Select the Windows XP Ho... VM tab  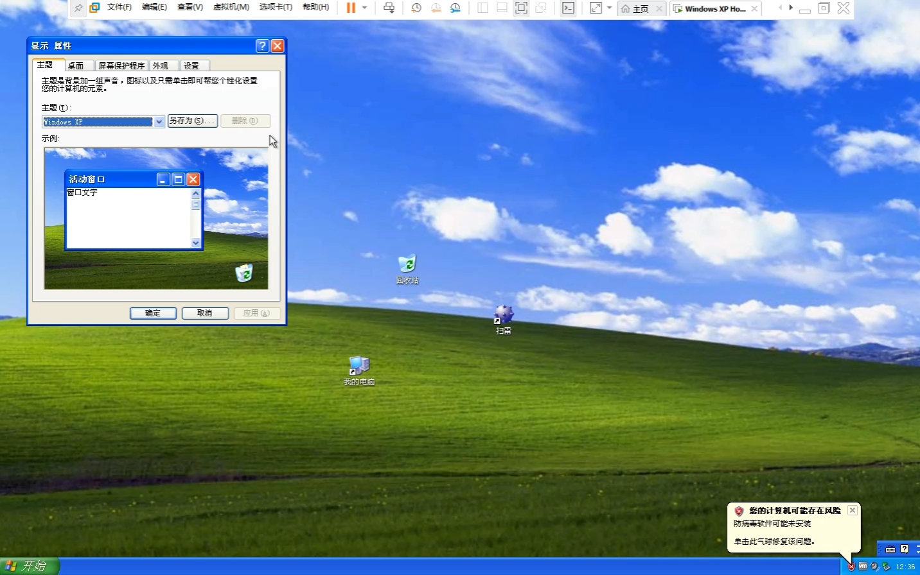click(x=709, y=9)
